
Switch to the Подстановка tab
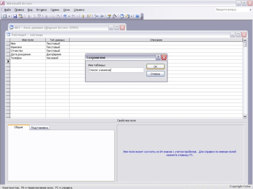pyautogui.click(x=40, y=128)
